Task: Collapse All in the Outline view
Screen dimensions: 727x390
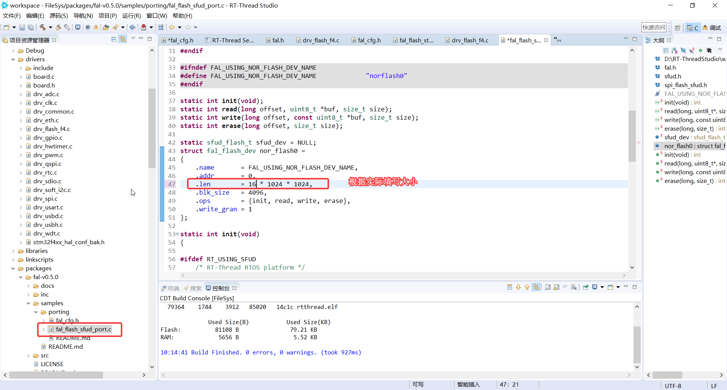Action: point(666,50)
